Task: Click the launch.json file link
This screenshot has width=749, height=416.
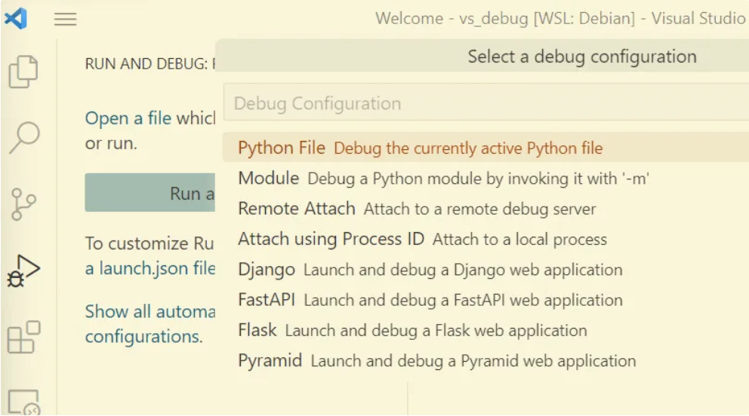Action: click(150, 268)
